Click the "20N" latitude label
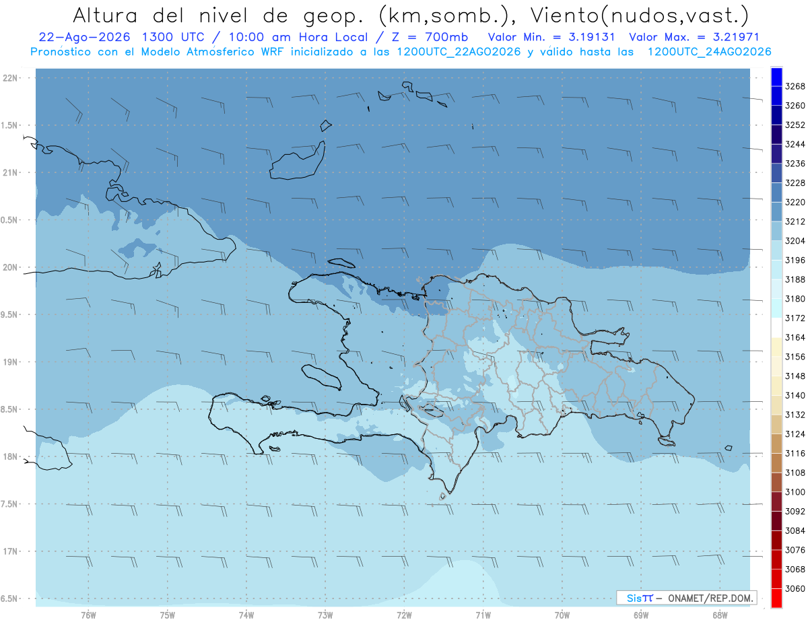808x624 pixels. click(10, 267)
